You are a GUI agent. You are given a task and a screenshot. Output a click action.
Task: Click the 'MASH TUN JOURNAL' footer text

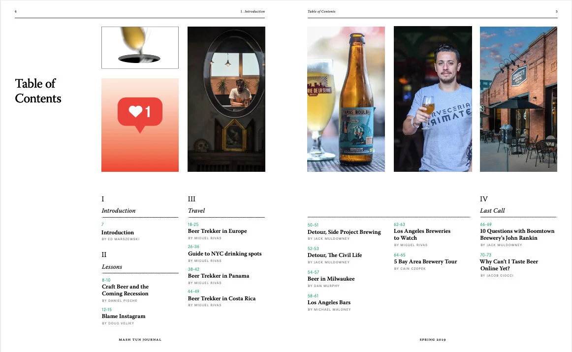point(140,340)
